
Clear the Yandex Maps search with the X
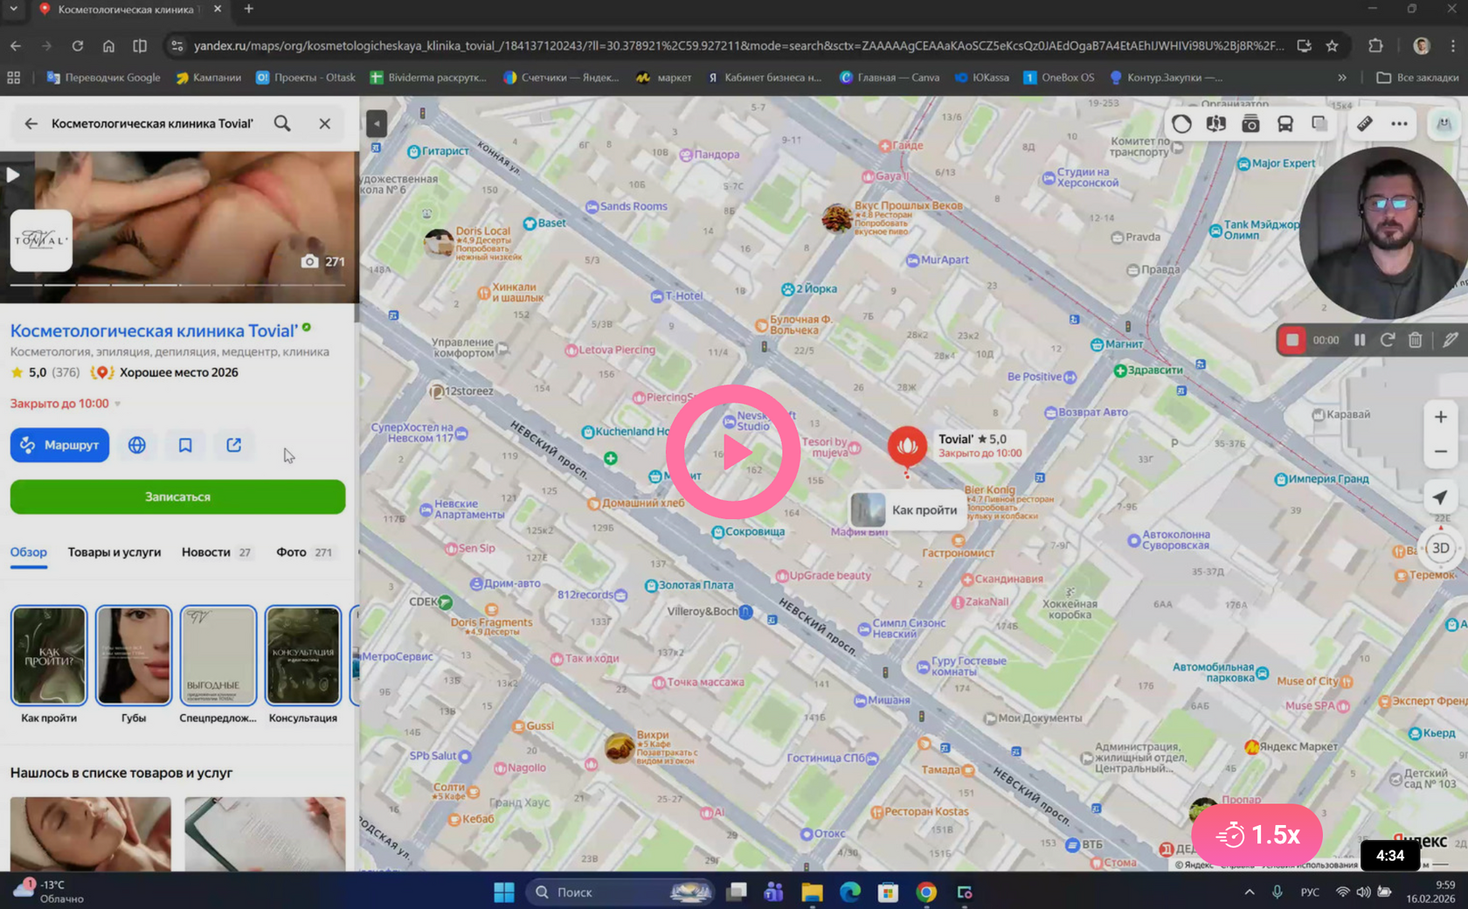[325, 124]
